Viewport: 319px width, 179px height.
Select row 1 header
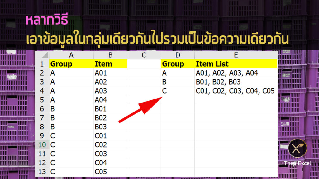coord(42,64)
